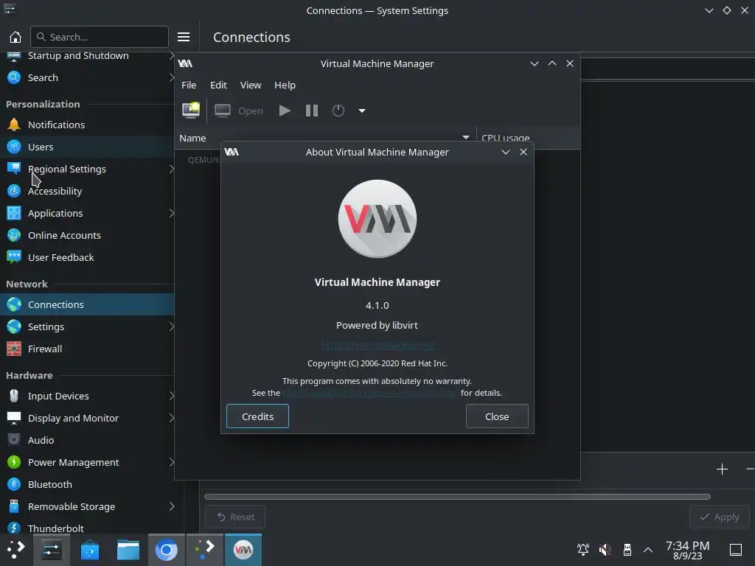The width and height of the screenshot is (755, 566).
Task: Select Audio in the Hardware section
Action: 87,441
